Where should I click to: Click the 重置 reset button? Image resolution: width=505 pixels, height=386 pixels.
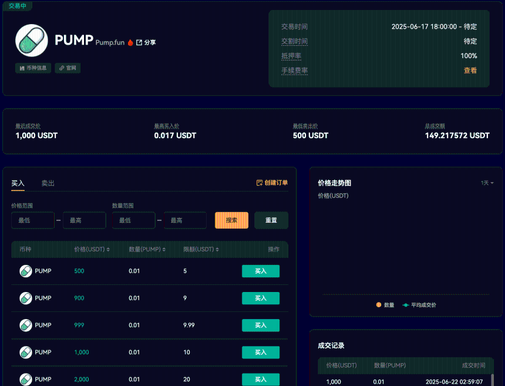click(271, 220)
